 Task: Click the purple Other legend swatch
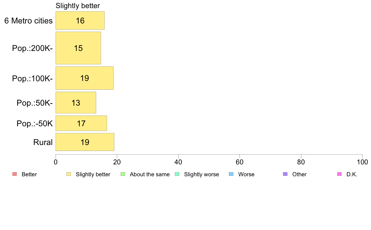(285, 174)
